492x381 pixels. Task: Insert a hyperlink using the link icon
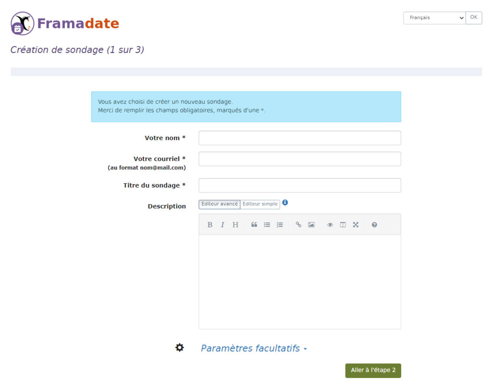click(298, 224)
